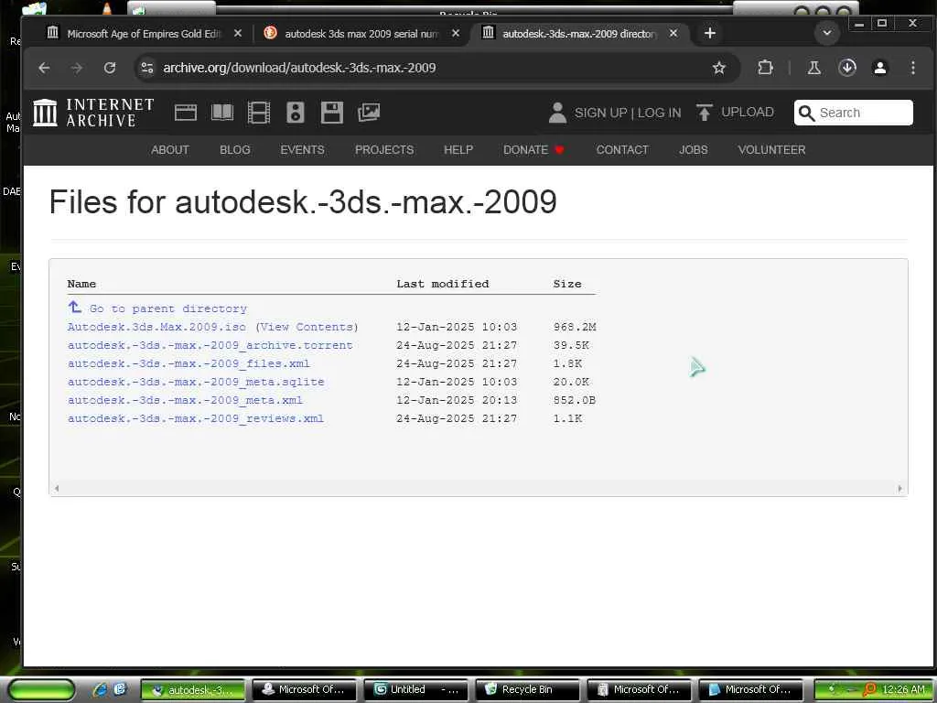
Task: Open the browser profile icon
Action: 879,68
